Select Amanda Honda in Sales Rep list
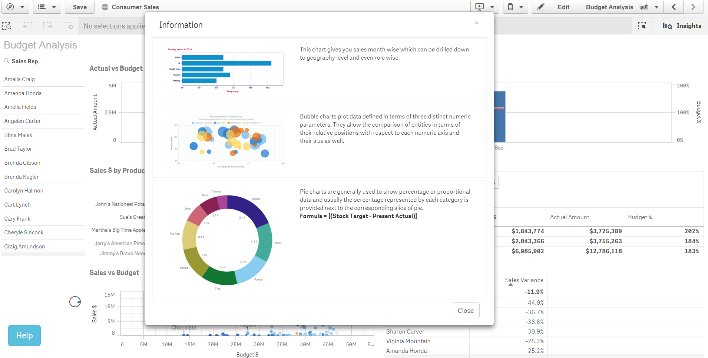 (43, 93)
